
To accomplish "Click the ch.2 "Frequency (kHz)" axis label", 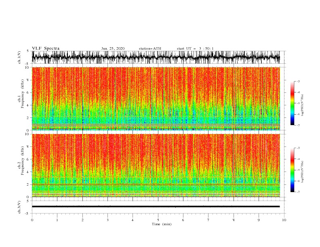I will [23, 160].
